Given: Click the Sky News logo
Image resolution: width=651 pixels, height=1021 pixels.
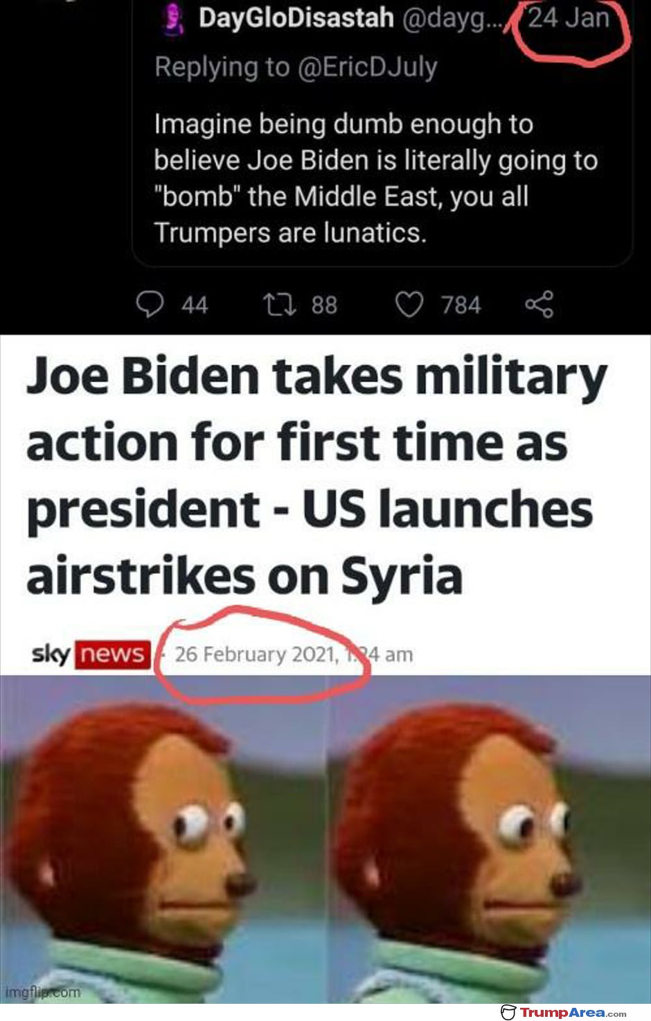Looking at the screenshot, I should (91, 654).
